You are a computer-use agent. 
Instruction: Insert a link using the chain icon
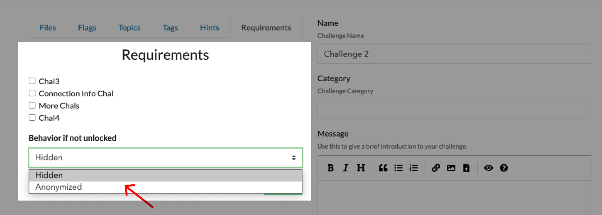coord(436,168)
